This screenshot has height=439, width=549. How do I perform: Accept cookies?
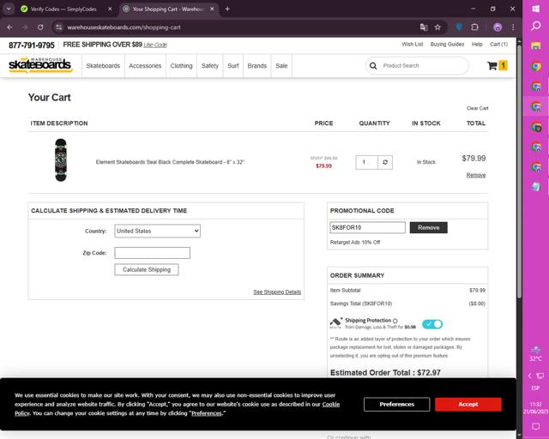point(468,405)
